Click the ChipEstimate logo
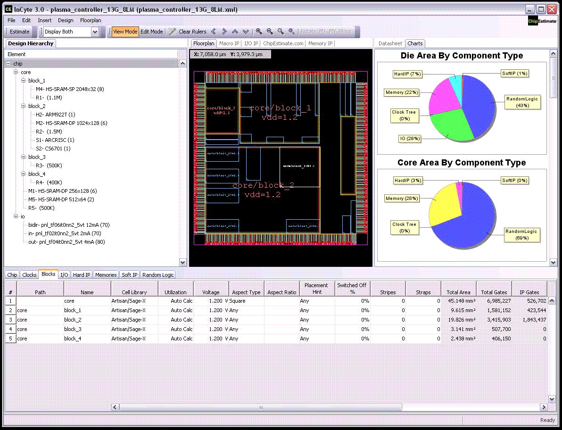 543,21
